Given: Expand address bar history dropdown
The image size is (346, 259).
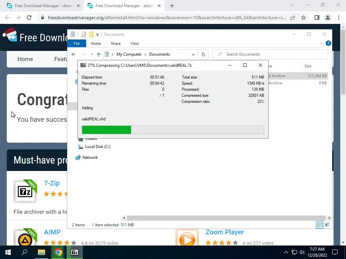Looking at the screenshot, I should [193, 54].
